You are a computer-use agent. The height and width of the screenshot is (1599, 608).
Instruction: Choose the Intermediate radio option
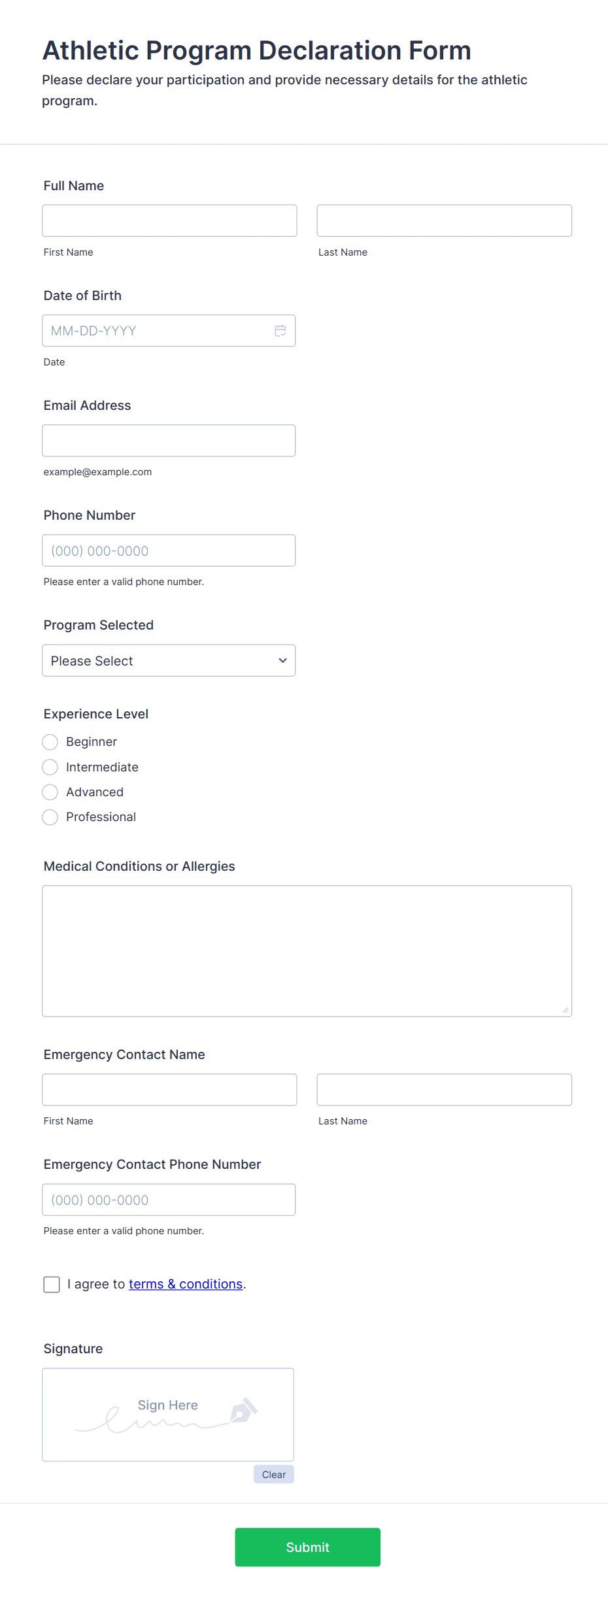pos(50,767)
